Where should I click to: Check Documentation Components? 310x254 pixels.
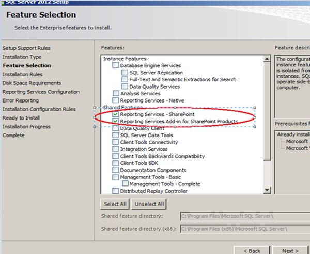(115, 170)
